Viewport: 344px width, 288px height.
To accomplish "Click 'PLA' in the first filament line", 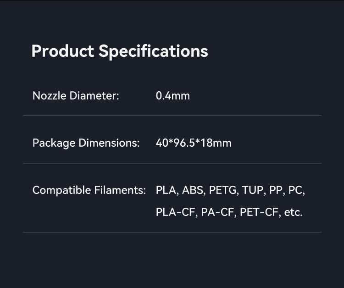I will (x=166, y=190).
